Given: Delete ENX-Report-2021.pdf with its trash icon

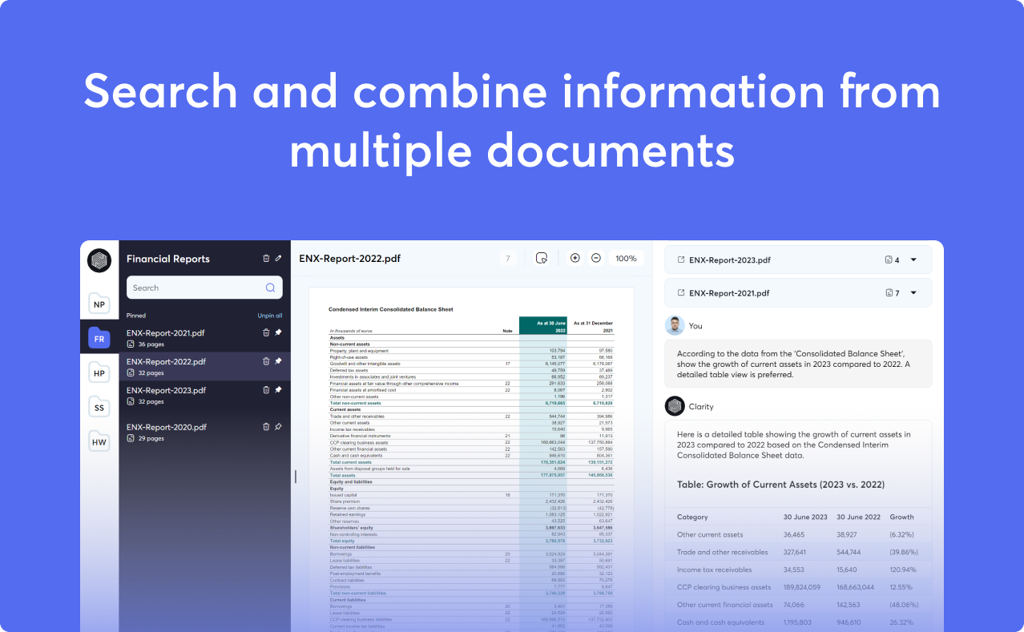Looking at the screenshot, I should (266, 332).
